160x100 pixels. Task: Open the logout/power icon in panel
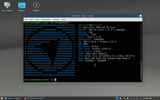(155, 98)
